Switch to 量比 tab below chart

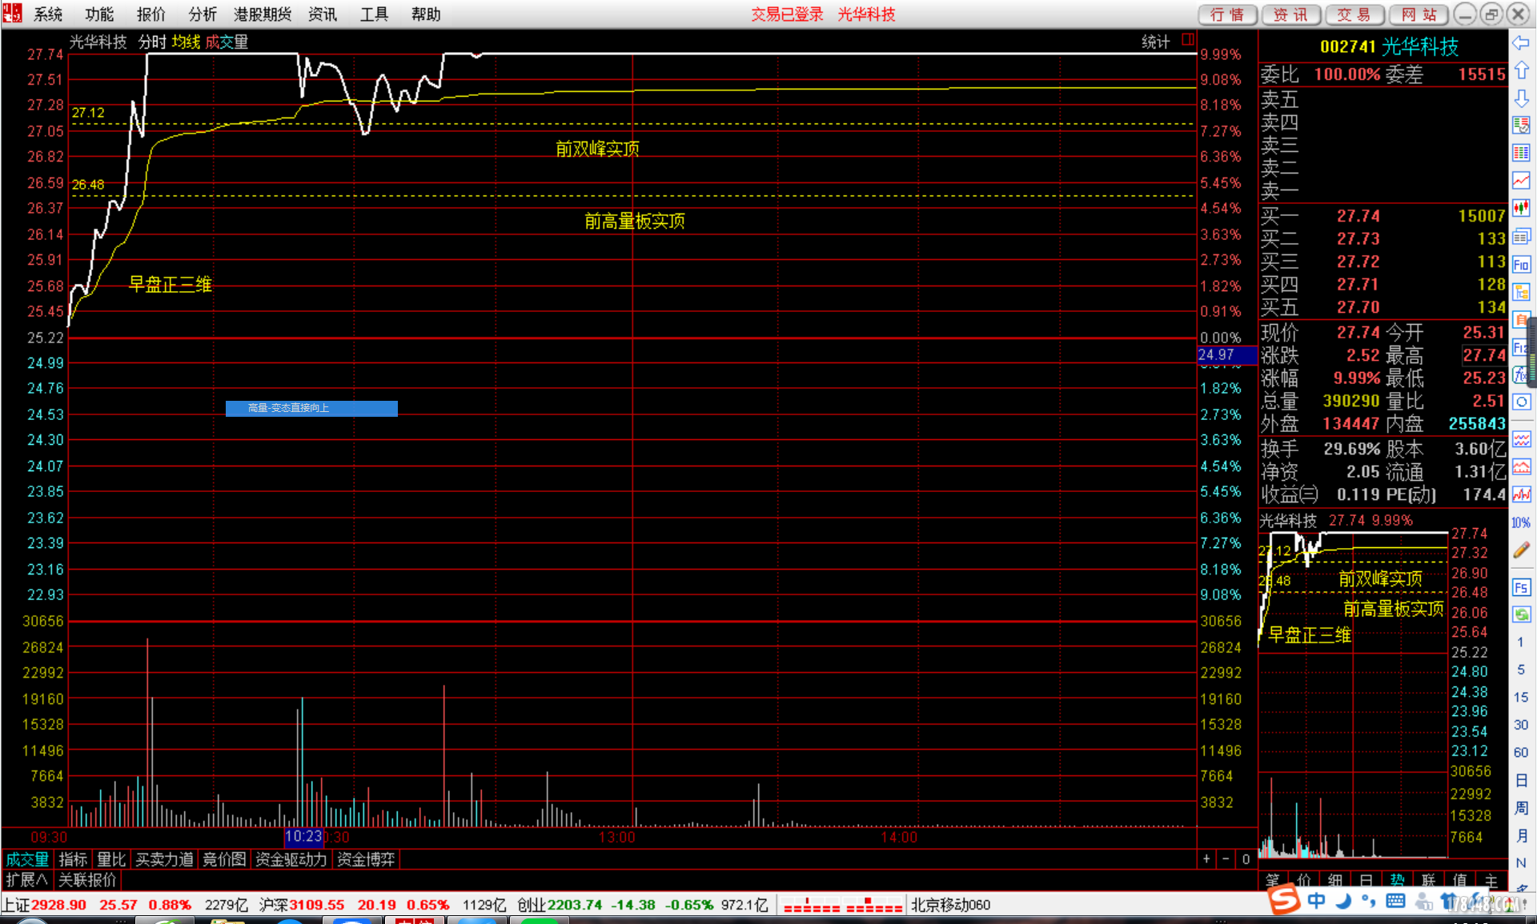tap(111, 859)
